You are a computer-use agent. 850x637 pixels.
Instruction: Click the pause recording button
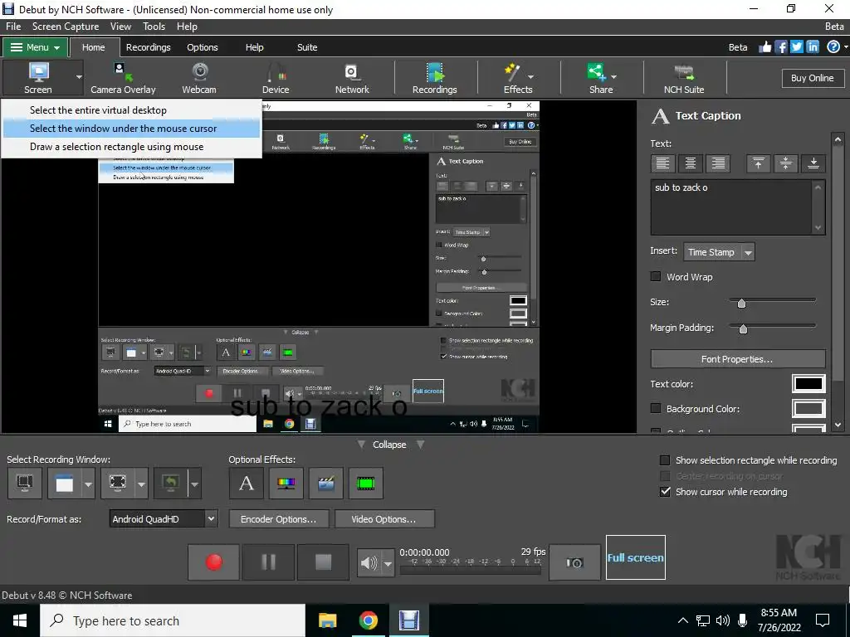(x=268, y=562)
